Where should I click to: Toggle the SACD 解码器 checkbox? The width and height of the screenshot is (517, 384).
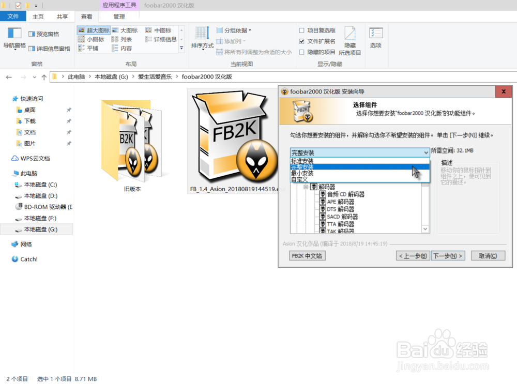tap(323, 217)
